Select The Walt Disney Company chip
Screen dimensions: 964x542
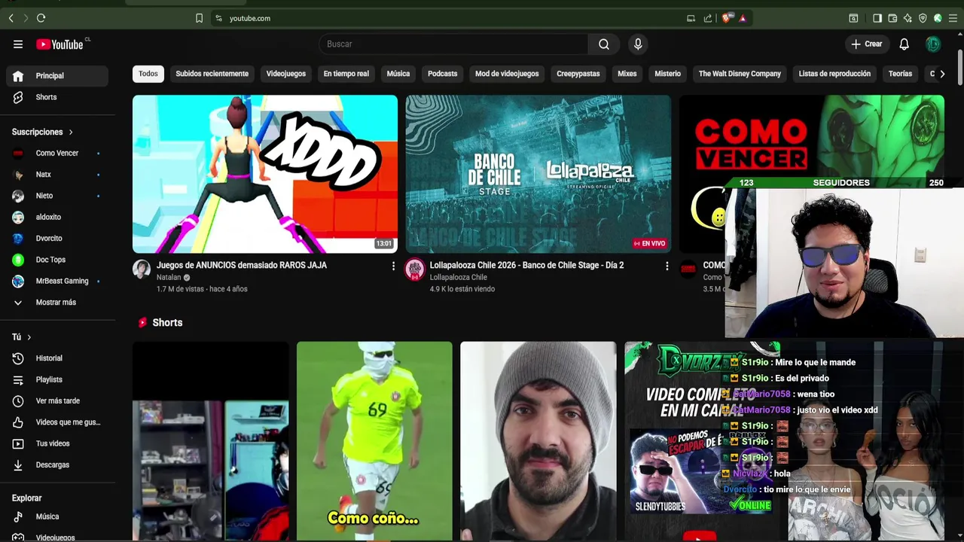[740, 74]
